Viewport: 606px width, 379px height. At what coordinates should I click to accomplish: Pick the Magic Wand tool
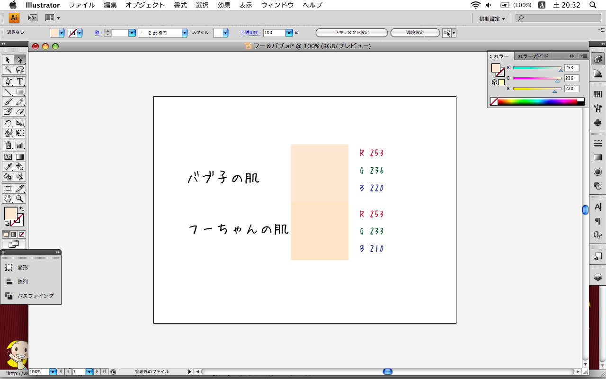[x=8, y=70]
